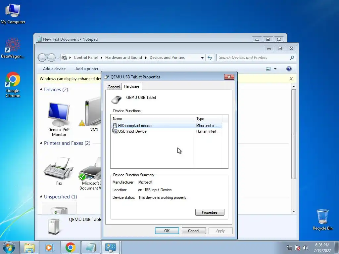339x254 pixels.
Task: Sort device functions by Name column
Action: pos(152,119)
